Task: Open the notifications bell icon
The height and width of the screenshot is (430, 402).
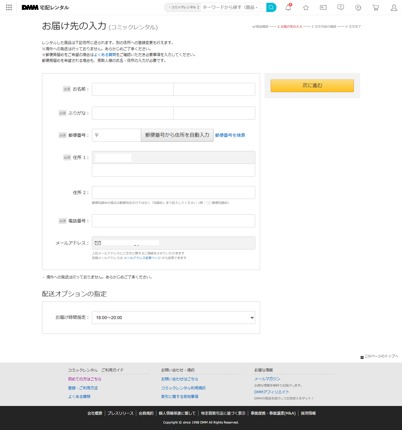Action: (x=288, y=7)
